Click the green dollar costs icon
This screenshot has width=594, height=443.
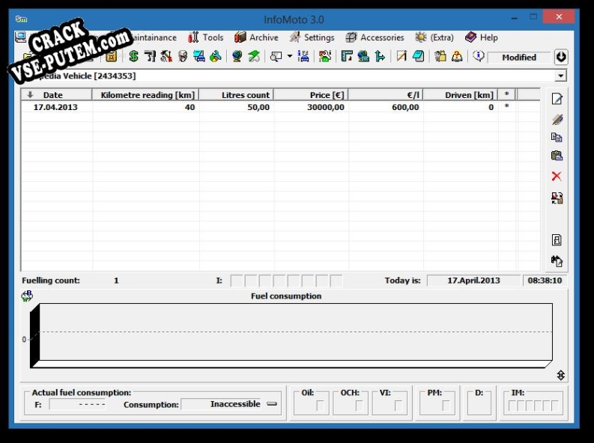point(133,57)
